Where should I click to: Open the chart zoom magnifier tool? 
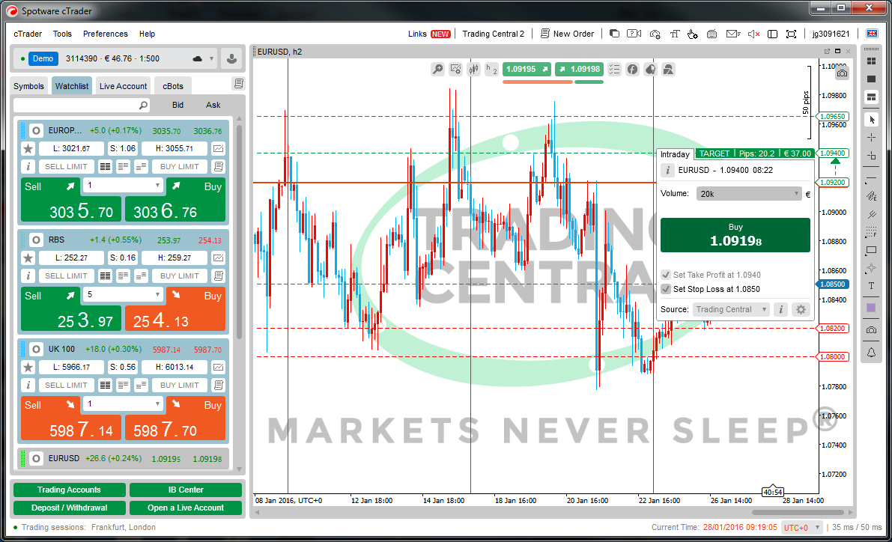[x=438, y=69]
